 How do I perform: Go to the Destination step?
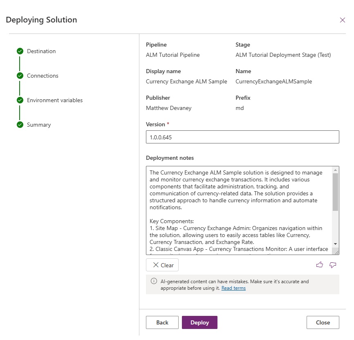pos(41,51)
